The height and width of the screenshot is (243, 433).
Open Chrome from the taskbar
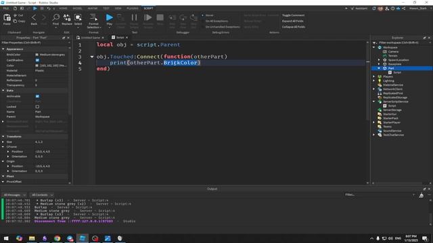coord(57,238)
